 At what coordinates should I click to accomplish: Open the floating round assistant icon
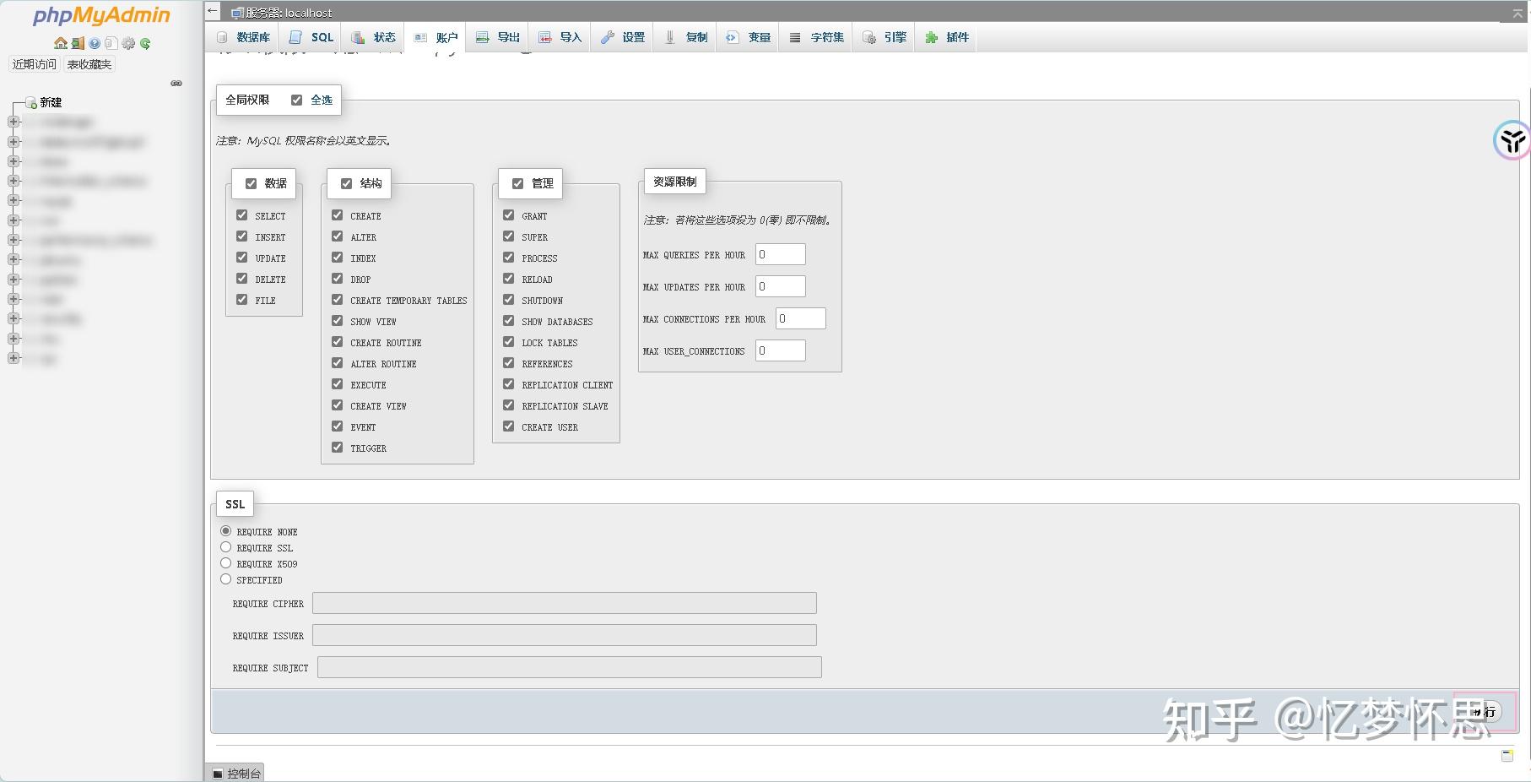pyautogui.click(x=1512, y=140)
